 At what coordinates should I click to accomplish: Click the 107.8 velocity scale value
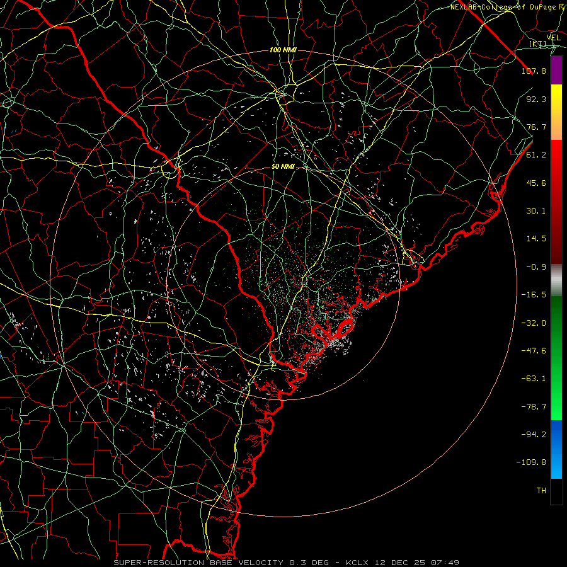tap(534, 71)
